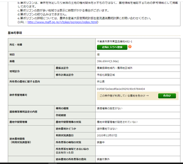Click the 権利の種類 sub-header cell

(x=75, y=108)
